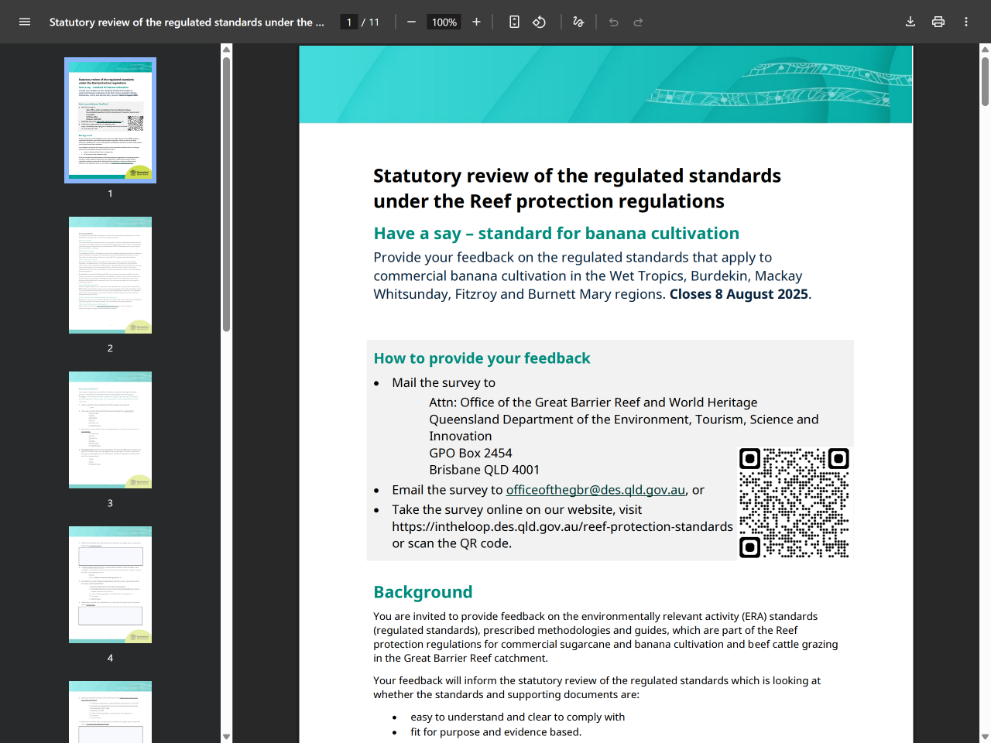Download the PDF document
The image size is (991, 743).
point(910,22)
